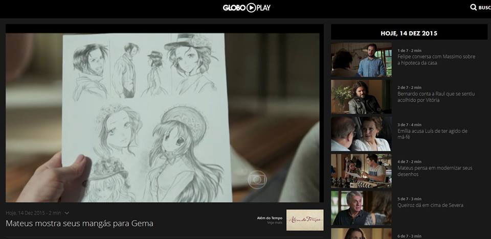Open thumbnail of Bernardo talking to Raul
Viewport: 491px width, 239px height.
[361, 97]
